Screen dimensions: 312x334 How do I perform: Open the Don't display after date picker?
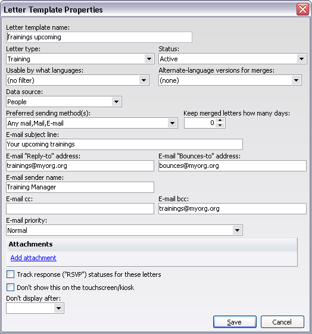pos(58,308)
